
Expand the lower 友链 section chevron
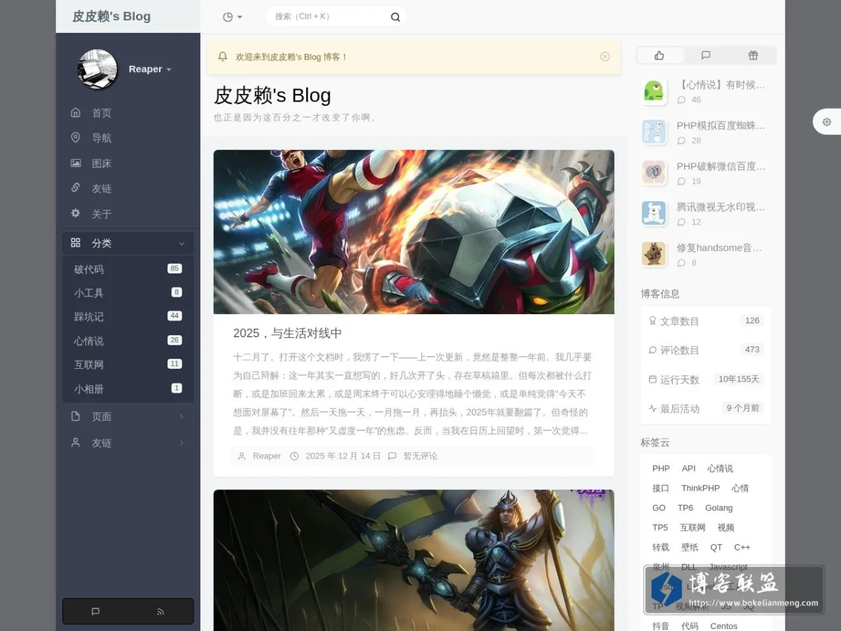coord(182,443)
